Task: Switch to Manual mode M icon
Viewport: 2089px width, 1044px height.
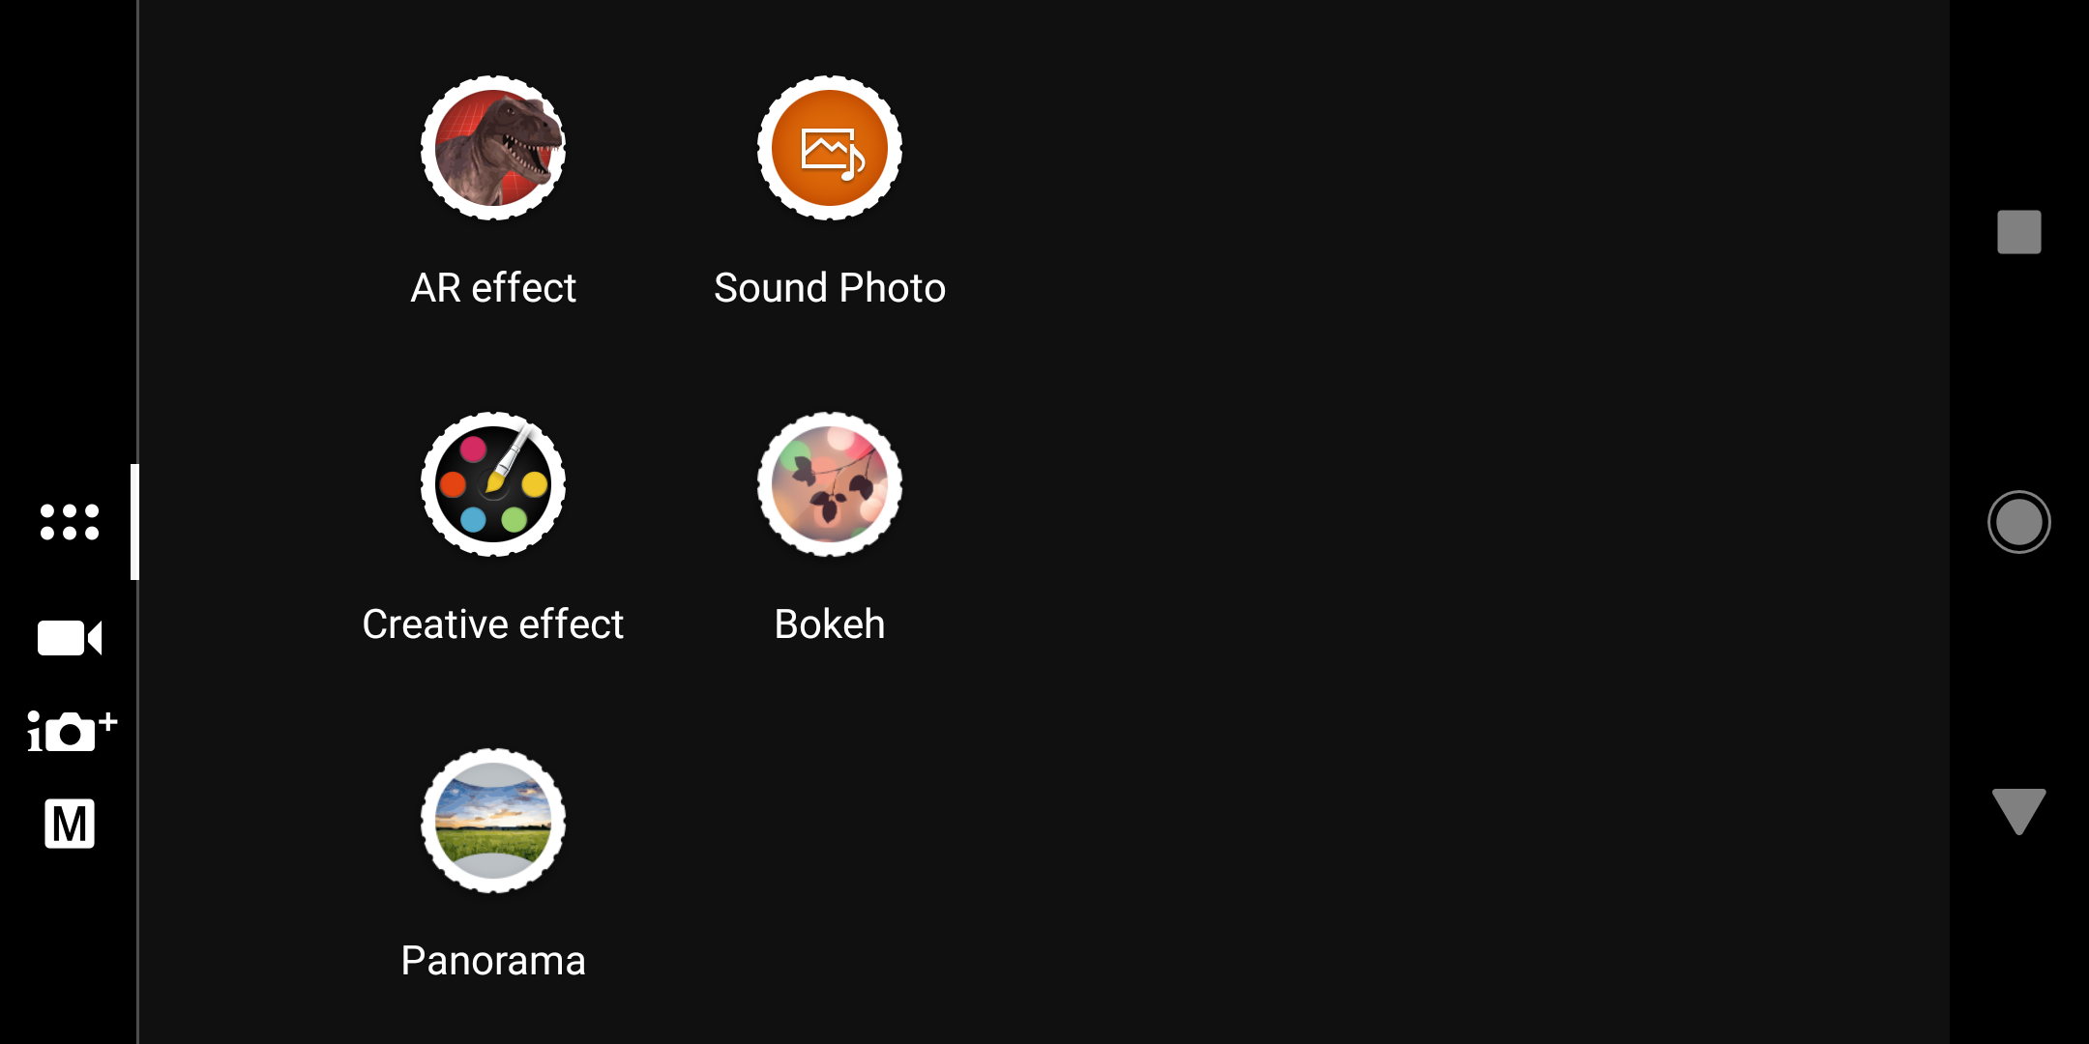Action: point(70,824)
